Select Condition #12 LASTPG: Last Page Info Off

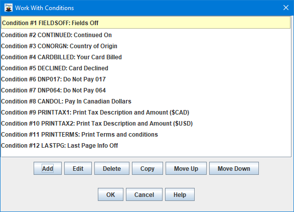click(x=145, y=146)
